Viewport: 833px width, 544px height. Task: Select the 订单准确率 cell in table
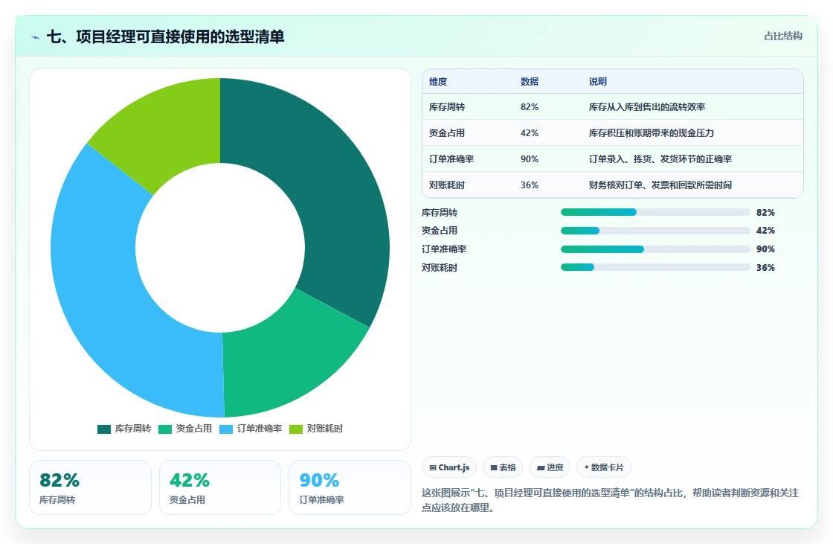point(451,159)
